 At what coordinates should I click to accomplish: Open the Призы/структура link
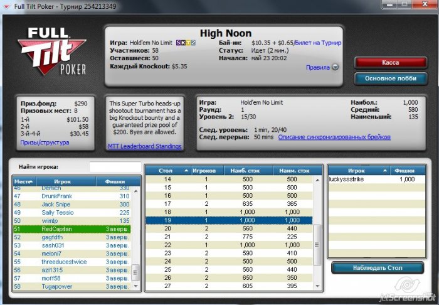tap(45, 142)
